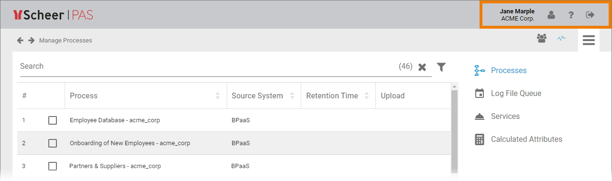Open the user profile icon
Screen dimensions: 612x181
[x=551, y=15]
